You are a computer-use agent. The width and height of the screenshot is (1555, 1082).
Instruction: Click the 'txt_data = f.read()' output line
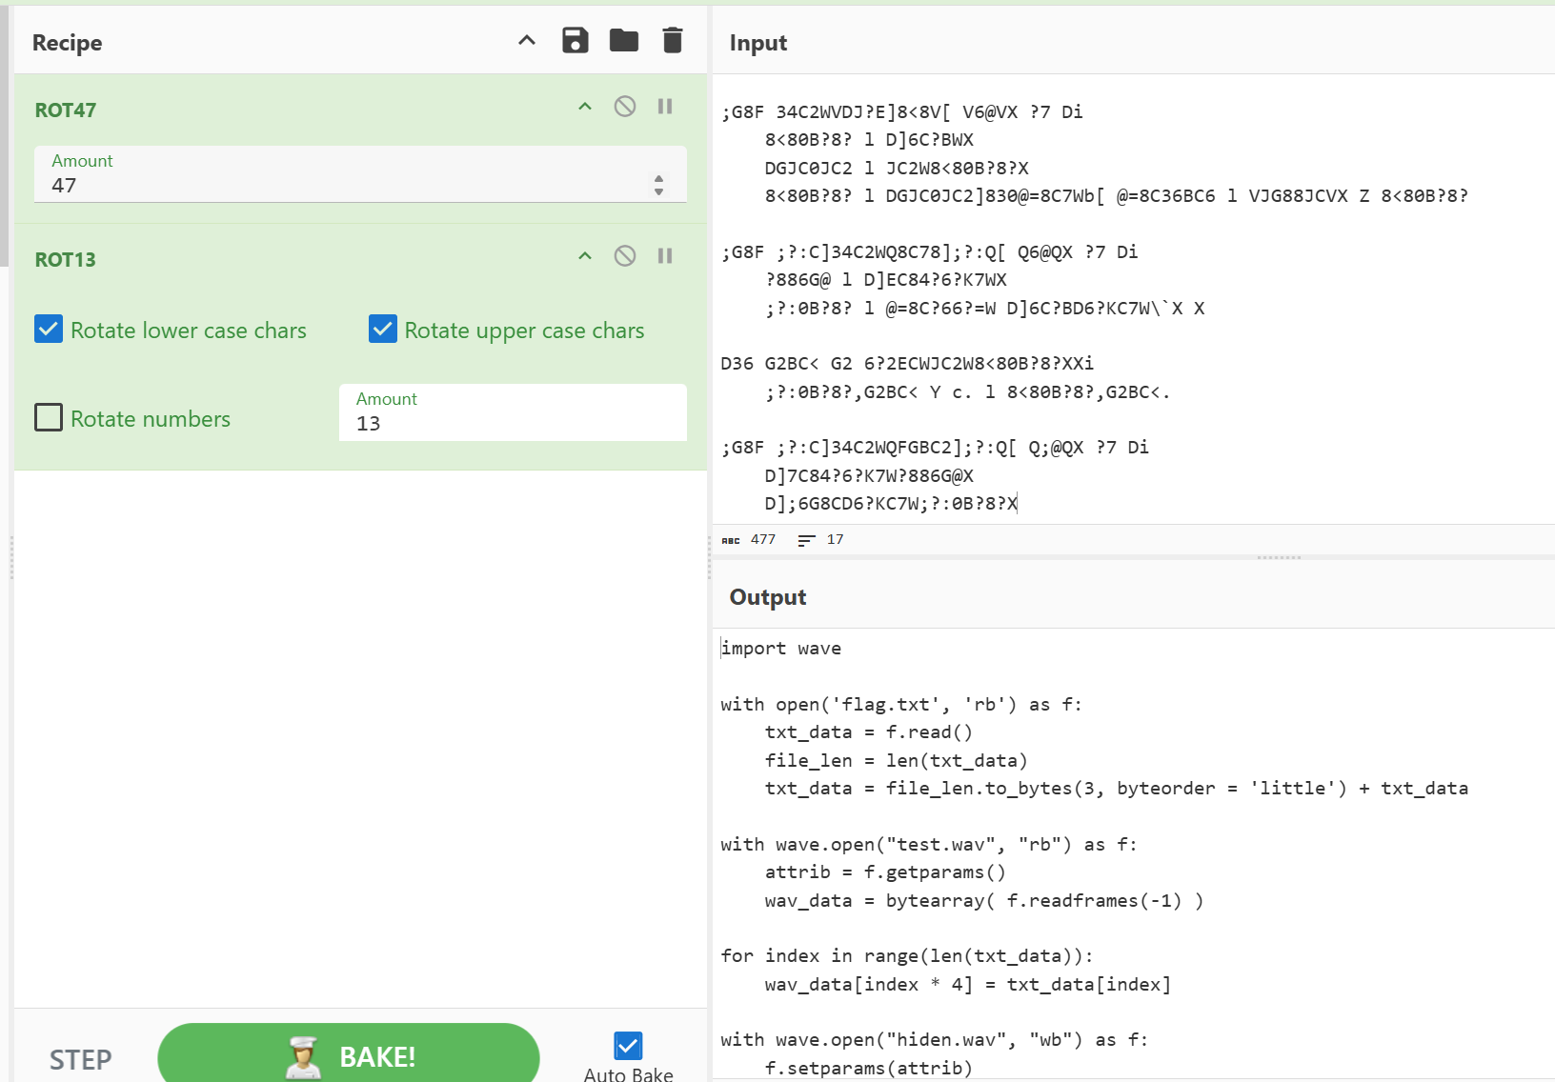(868, 732)
